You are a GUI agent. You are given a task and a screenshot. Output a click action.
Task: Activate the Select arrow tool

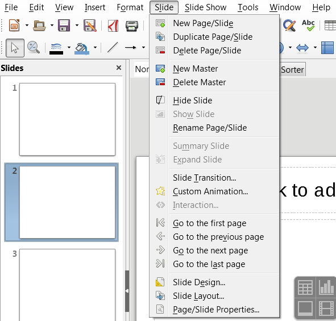[15, 48]
